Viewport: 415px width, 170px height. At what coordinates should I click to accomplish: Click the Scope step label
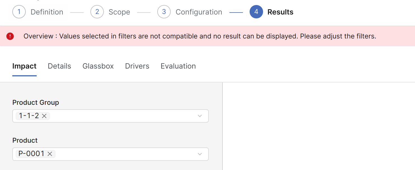tap(119, 12)
